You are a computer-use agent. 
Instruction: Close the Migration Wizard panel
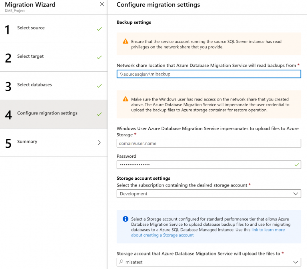click(102, 4)
